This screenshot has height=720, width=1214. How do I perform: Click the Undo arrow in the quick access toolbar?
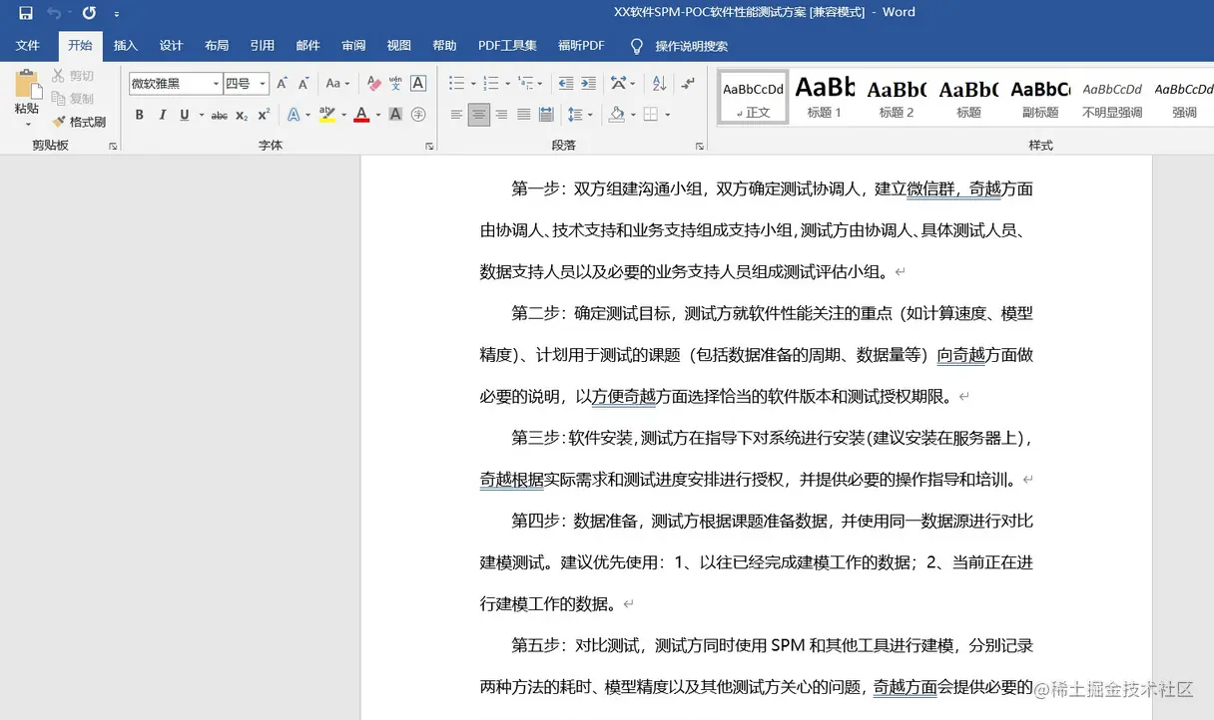pos(54,13)
